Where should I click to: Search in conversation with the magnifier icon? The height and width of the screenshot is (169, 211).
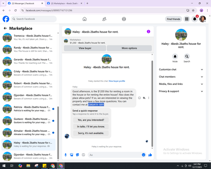(x=187, y=57)
